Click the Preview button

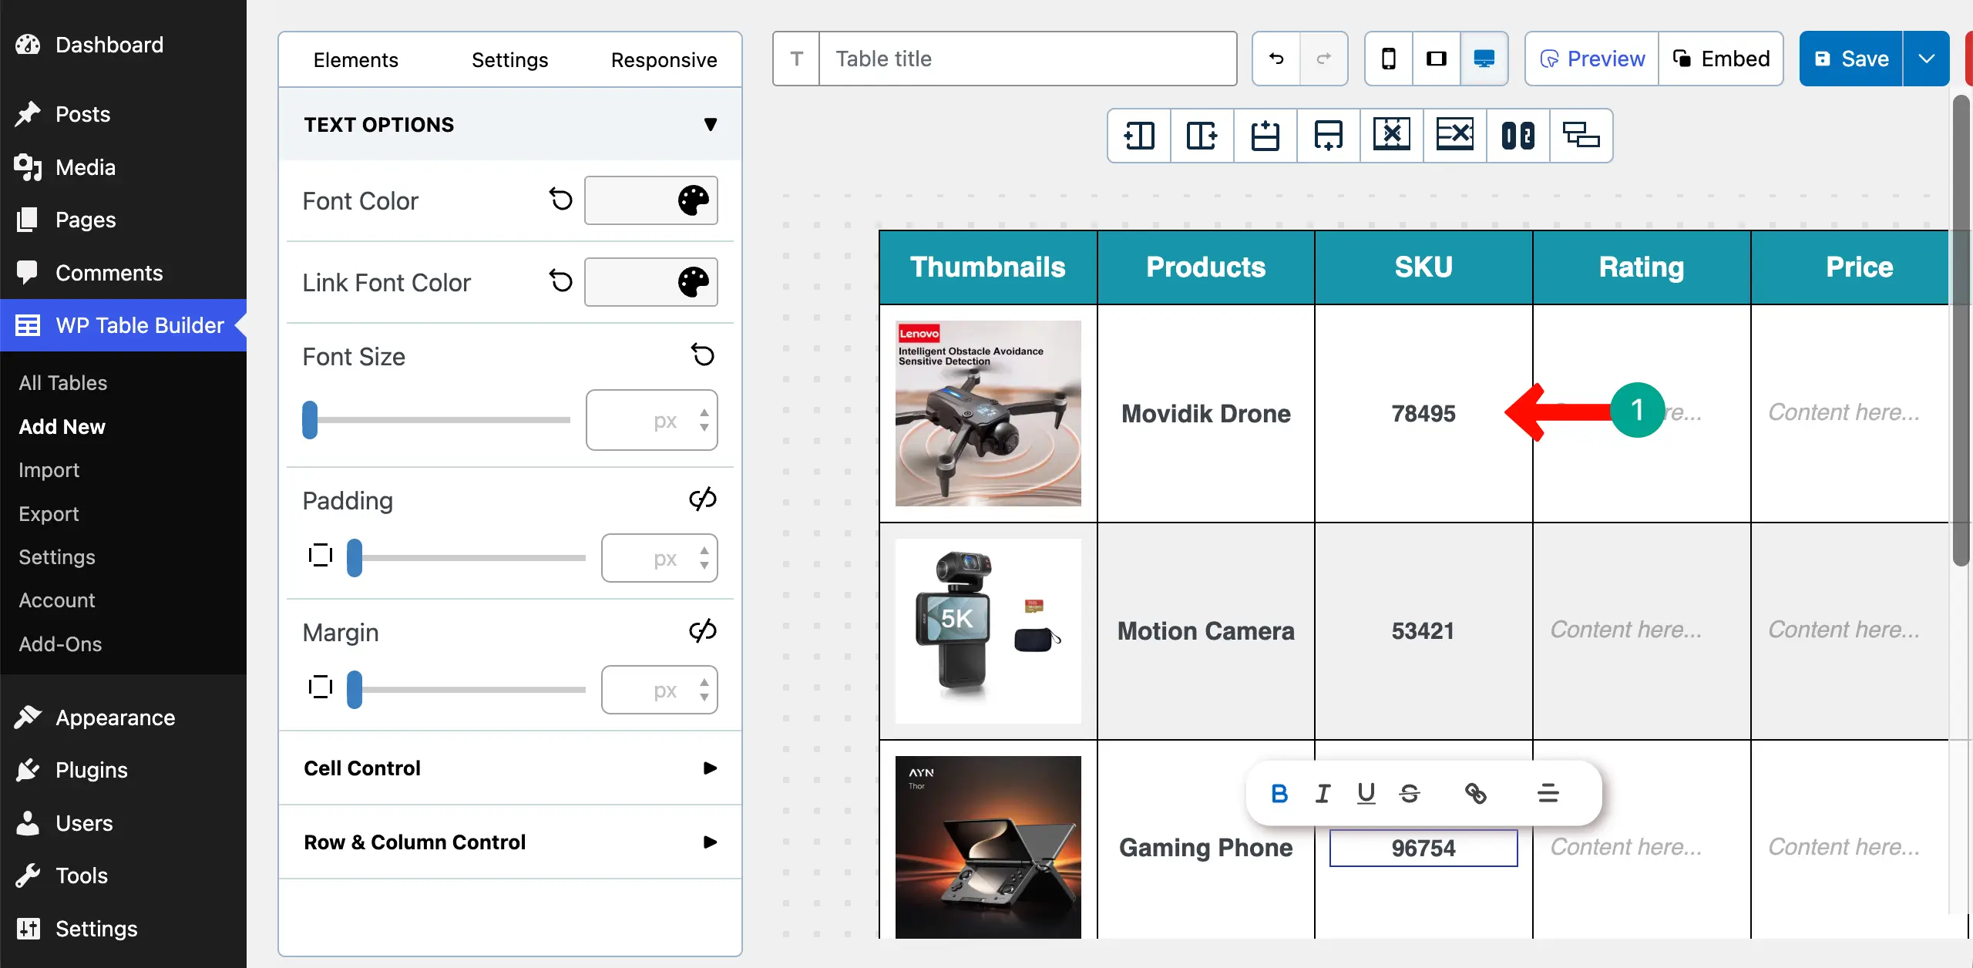[x=1591, y=58]
